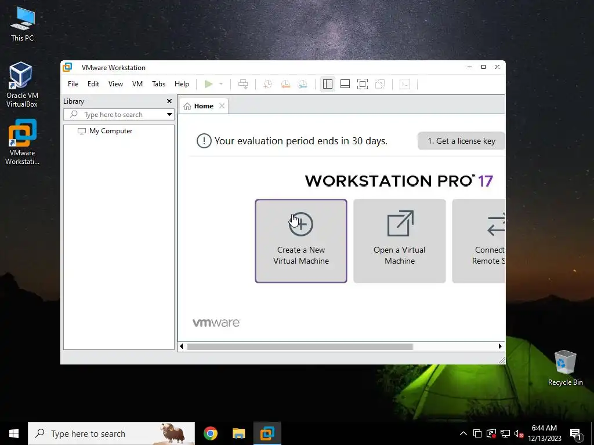594x445 pixels.
Task: Click Connect to a Remote Server tile
Action: click(x=479, y=241)
